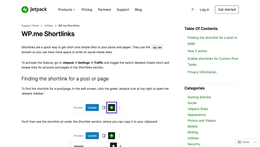Open the Appearance category
Image resolution: width=260 pixels, height=147 pixels.
[196, 115]
